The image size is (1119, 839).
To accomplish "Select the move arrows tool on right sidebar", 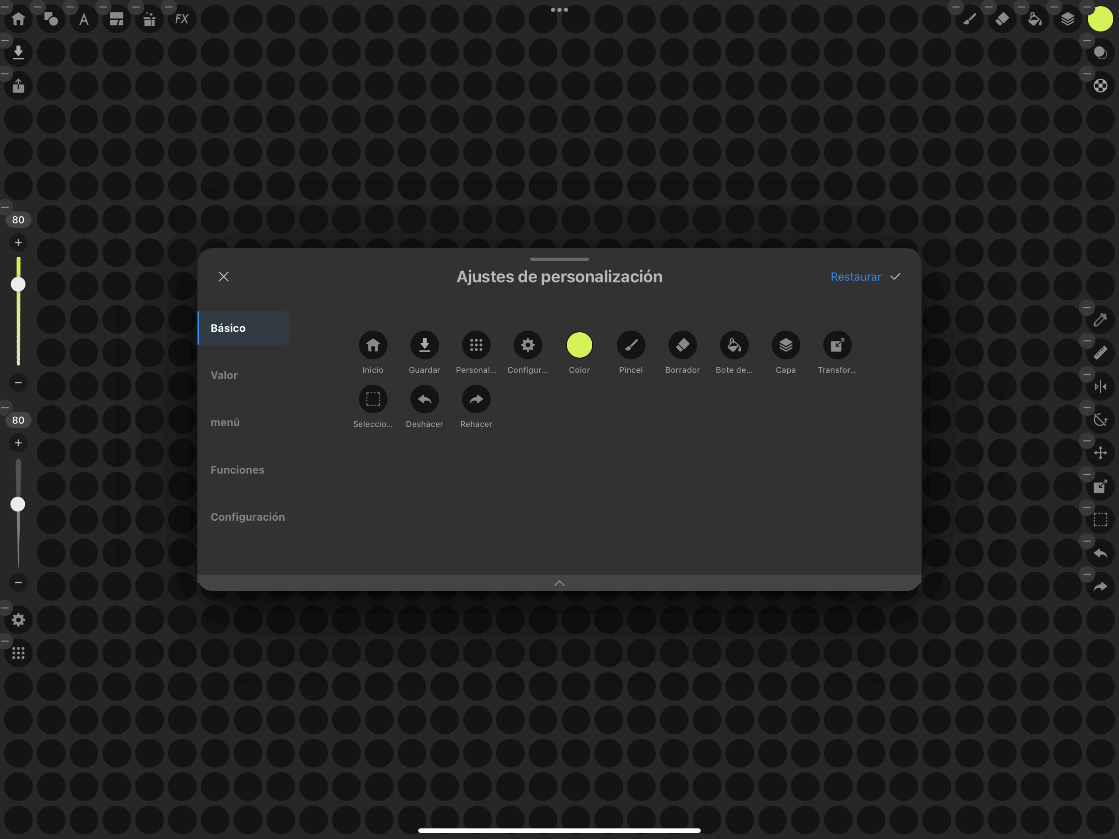I will click(1100, 453).
